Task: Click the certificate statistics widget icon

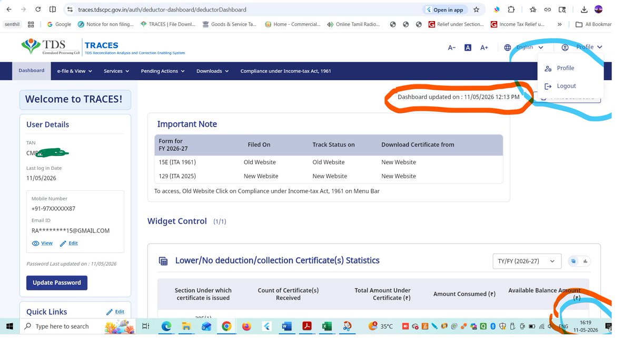Action: 163,261
